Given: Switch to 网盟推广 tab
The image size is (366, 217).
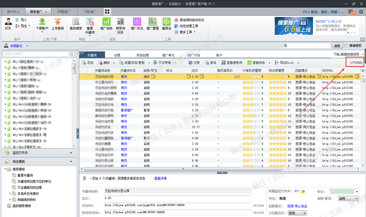Looking at the screenshot, I should point(64,12).
